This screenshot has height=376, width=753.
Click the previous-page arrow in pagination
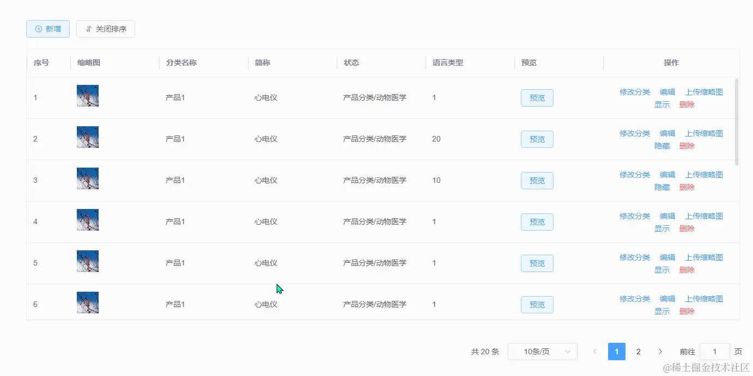click(594, 352)
